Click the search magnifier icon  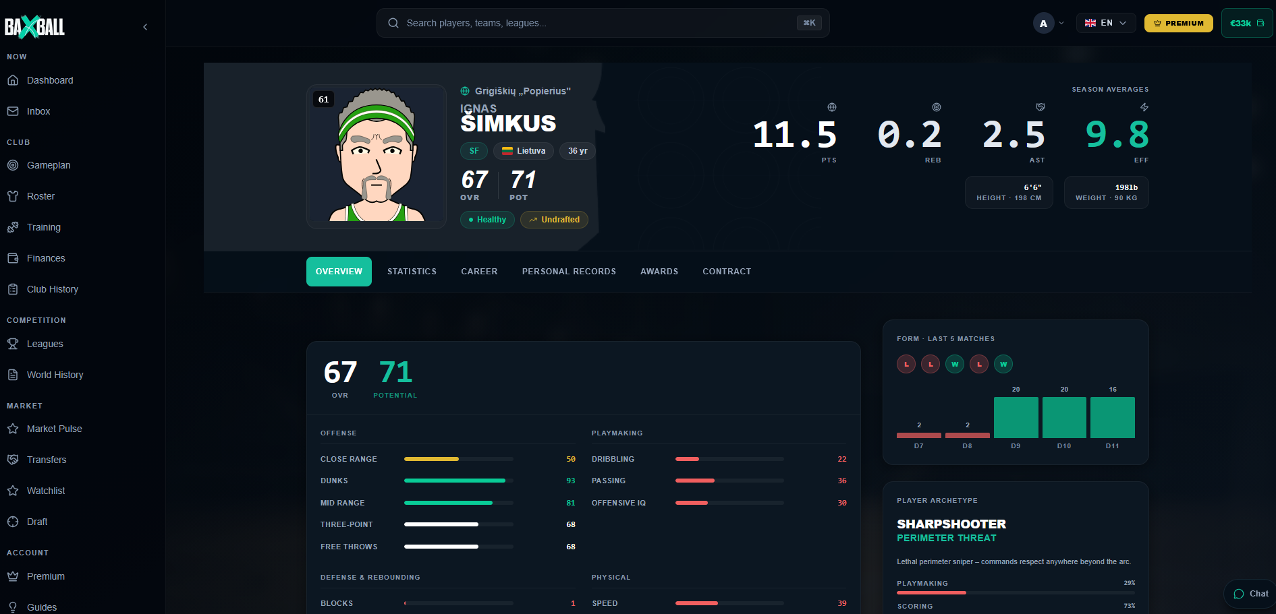pos(393,23)
